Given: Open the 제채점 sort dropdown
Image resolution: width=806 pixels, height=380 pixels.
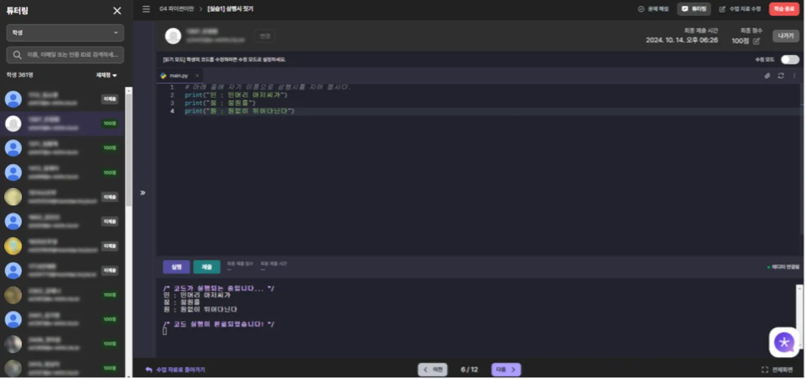Looking at the screenshot, I should (x=106, y=75).
